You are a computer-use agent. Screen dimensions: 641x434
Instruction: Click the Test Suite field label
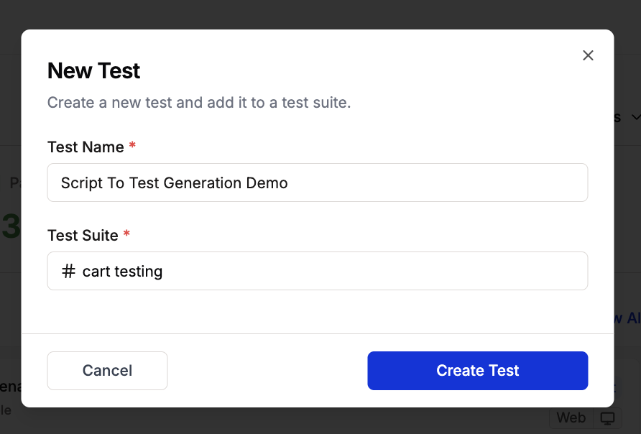[83, 235]
